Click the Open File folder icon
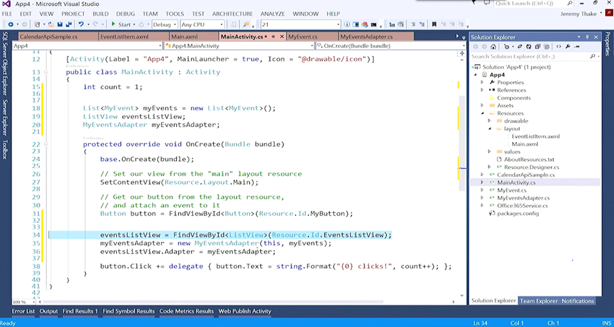 (x=51, y=24)
